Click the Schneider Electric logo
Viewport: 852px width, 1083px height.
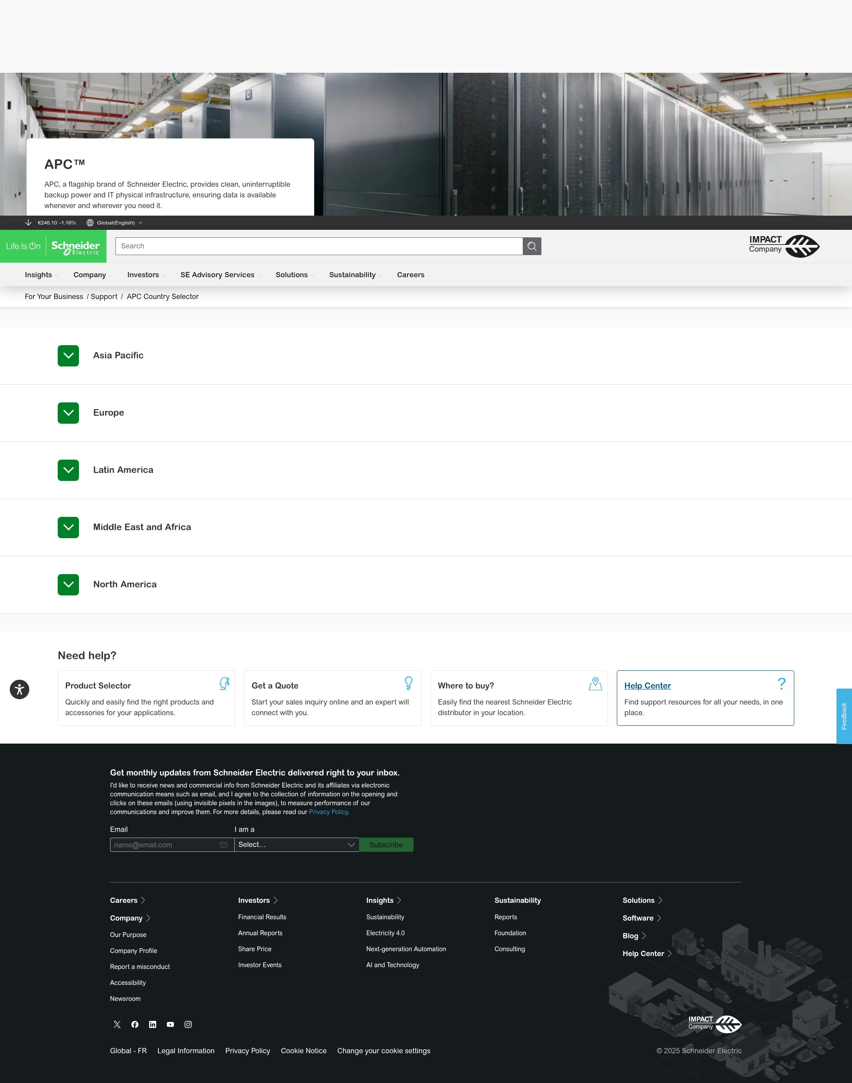click(53, 246)
